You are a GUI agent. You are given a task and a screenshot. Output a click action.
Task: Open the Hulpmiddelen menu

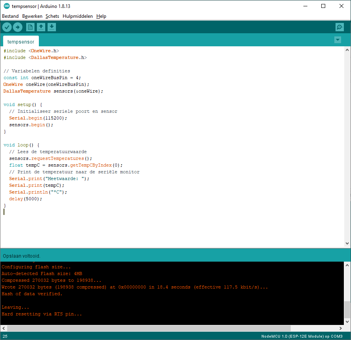(x=78, y=16)
